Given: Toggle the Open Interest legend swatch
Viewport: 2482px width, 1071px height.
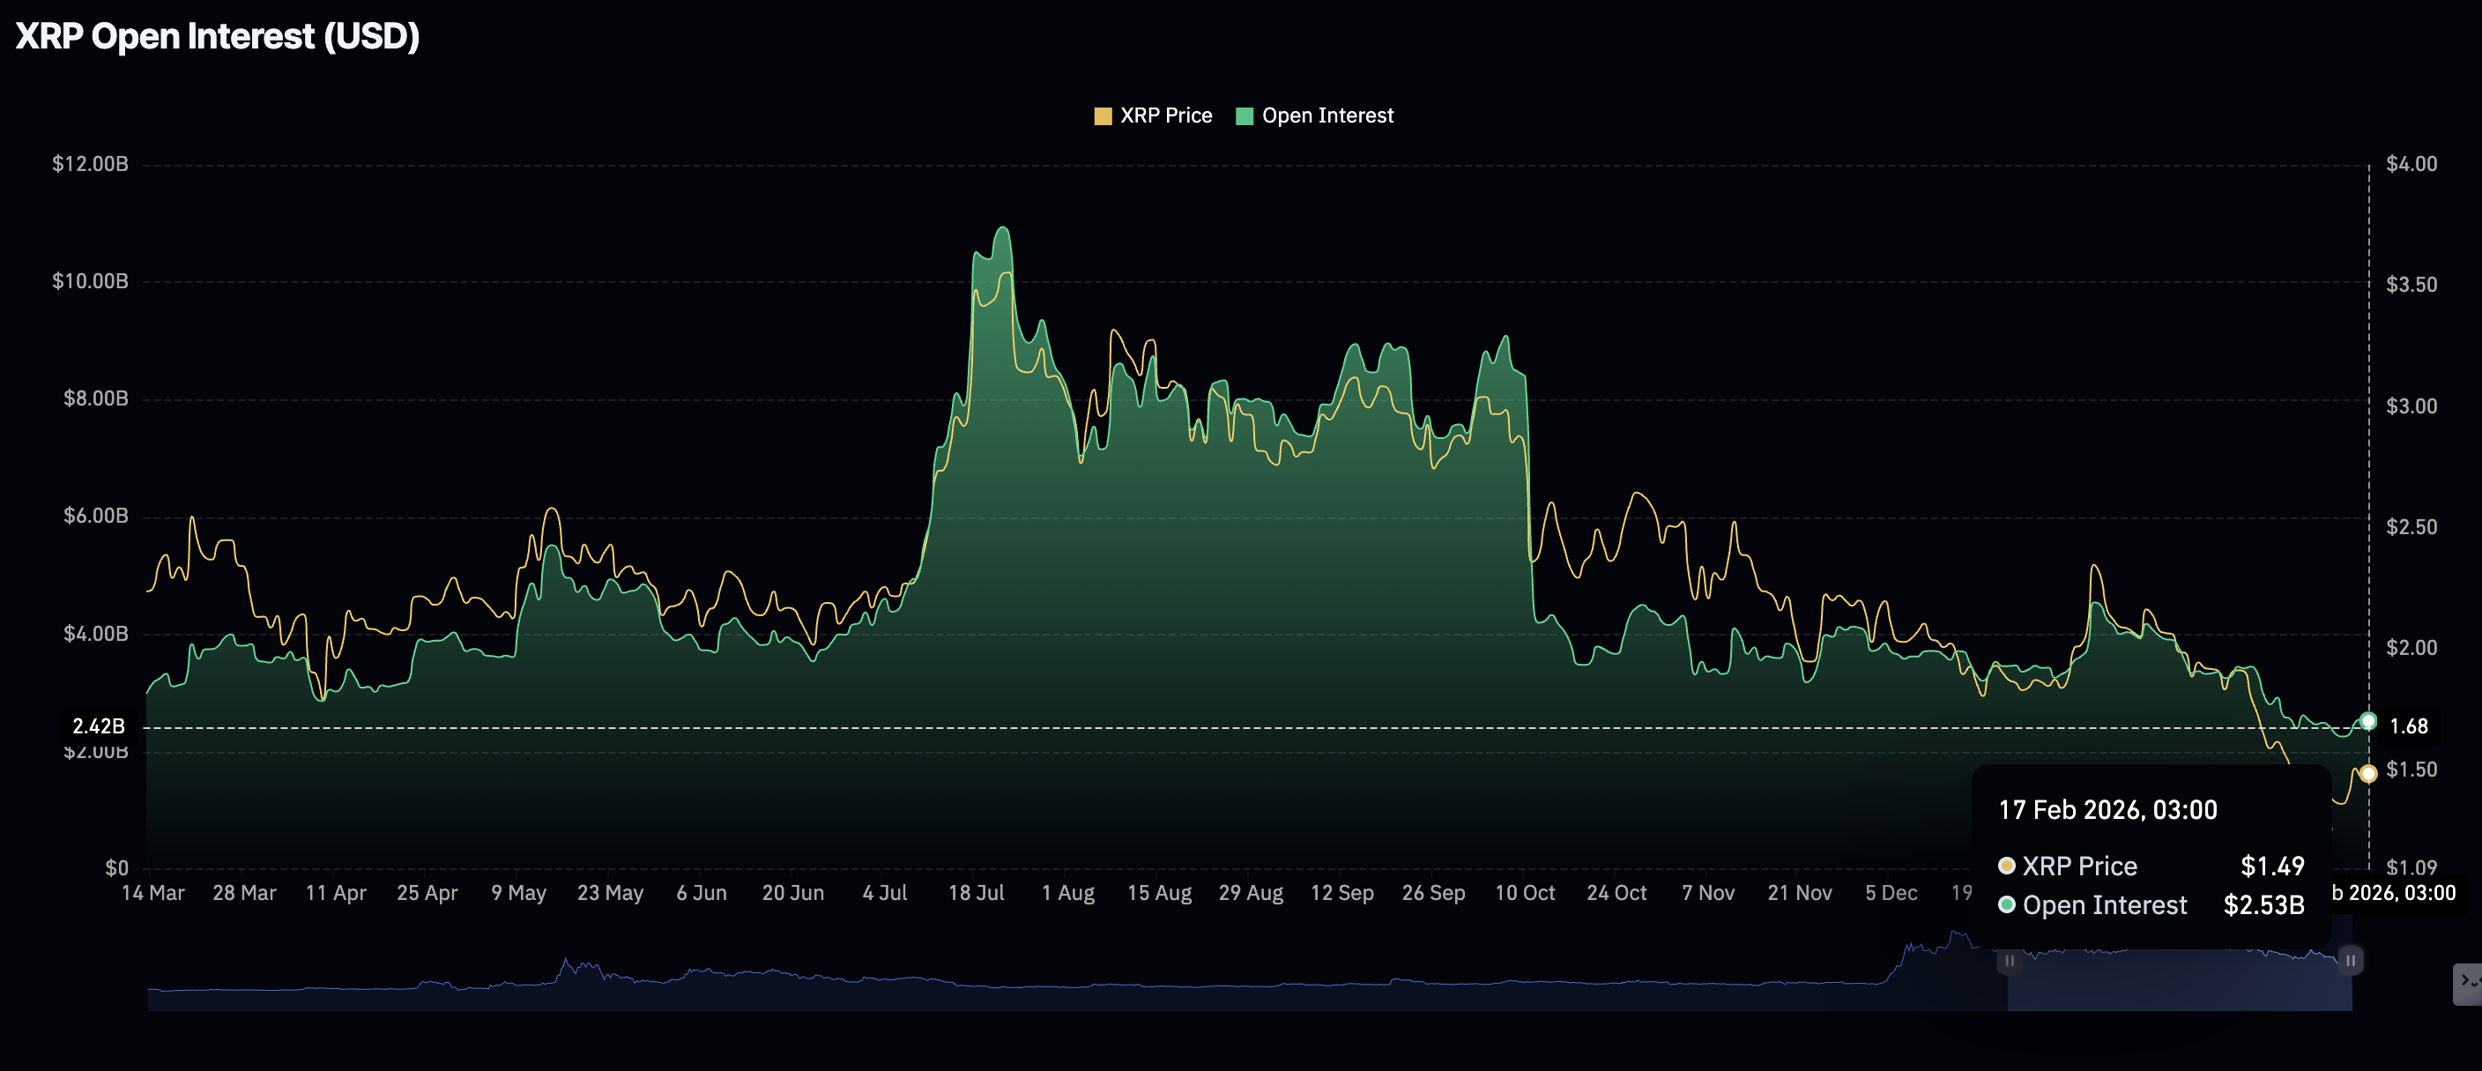Looking at the screenshot, I should [x=1244, y=116].
